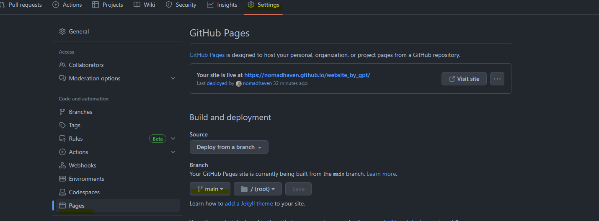Select the Settings tab
Image resolution: width=599 pixels, height=221 pixels.
coord(263,5)
